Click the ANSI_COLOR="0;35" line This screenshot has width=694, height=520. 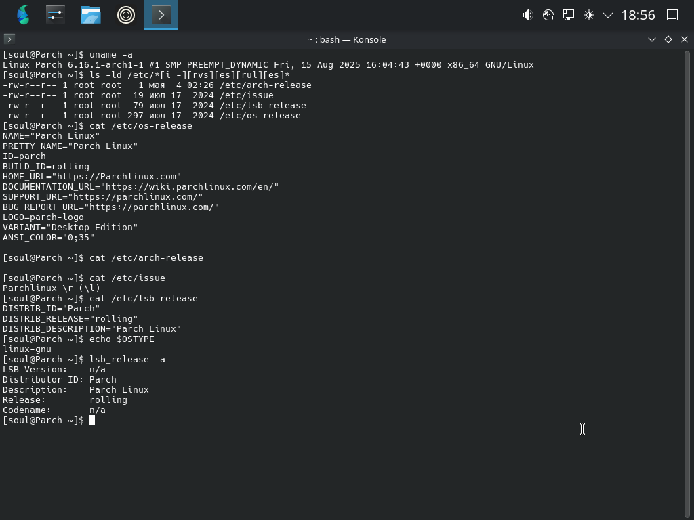[x=49, y=238]
